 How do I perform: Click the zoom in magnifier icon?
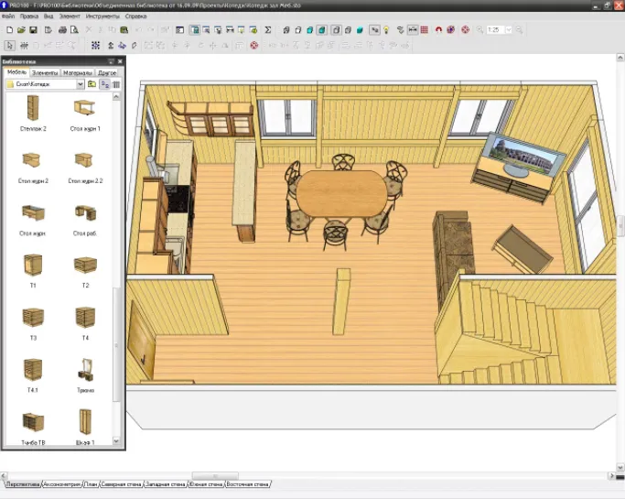(x=480, y=30)
